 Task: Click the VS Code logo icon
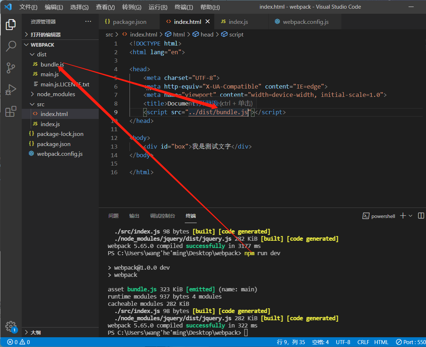click(x=8, y=7)
